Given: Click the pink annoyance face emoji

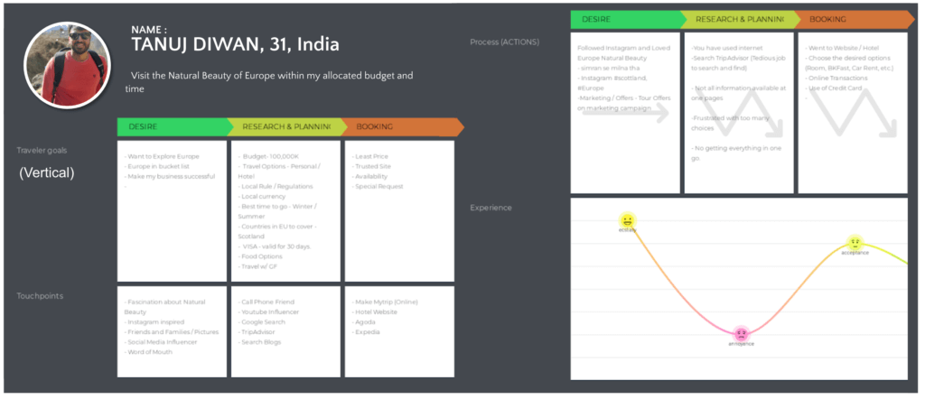Looking at the screenshot, I should point(741,334).
